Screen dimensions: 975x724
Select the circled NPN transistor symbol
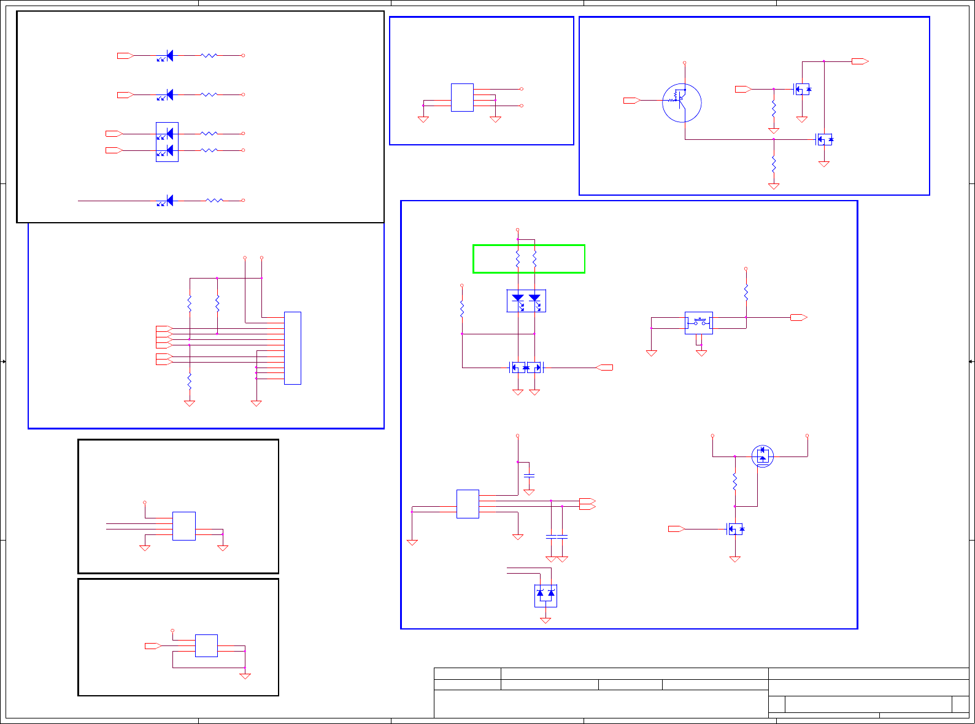click(x=682, y=102)
